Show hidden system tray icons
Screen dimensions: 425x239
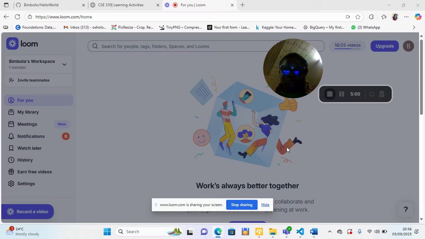pyautogui.click(x=329, y=232)
